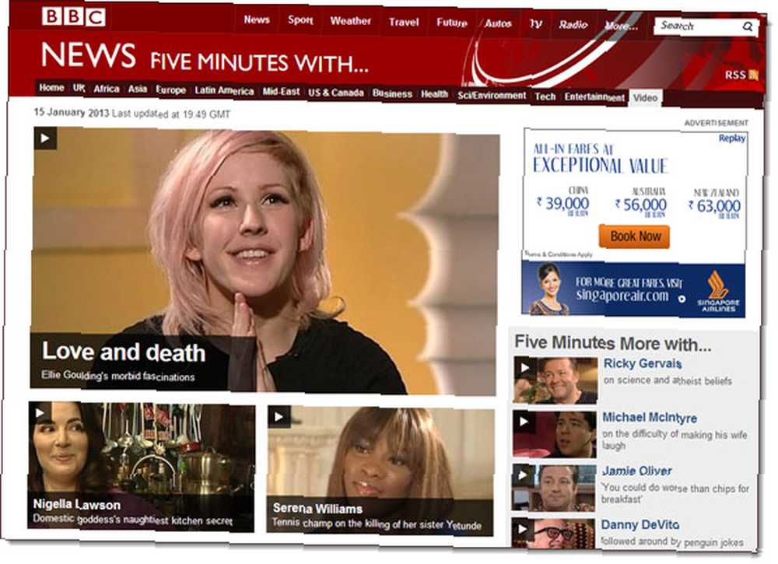The height and width of the screenshot is (564, 778).
Task: Click Replay on the advertisement
Action: (732, 138)
